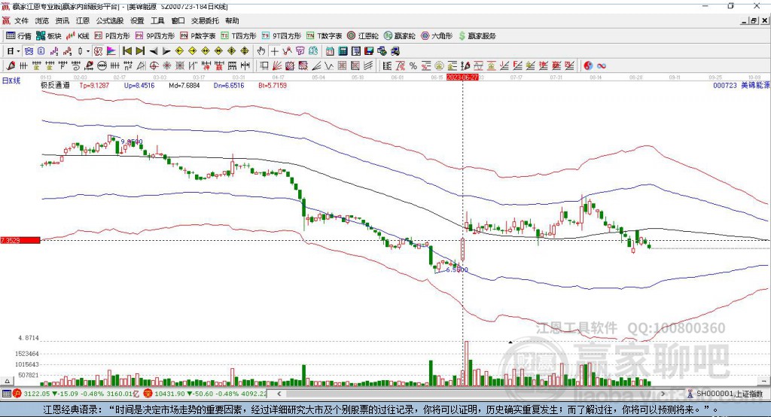Image resolution: width=771 pixels, height=417 pixels.
Task: Open the 江恩 menu
Action: tap(83, 20)
